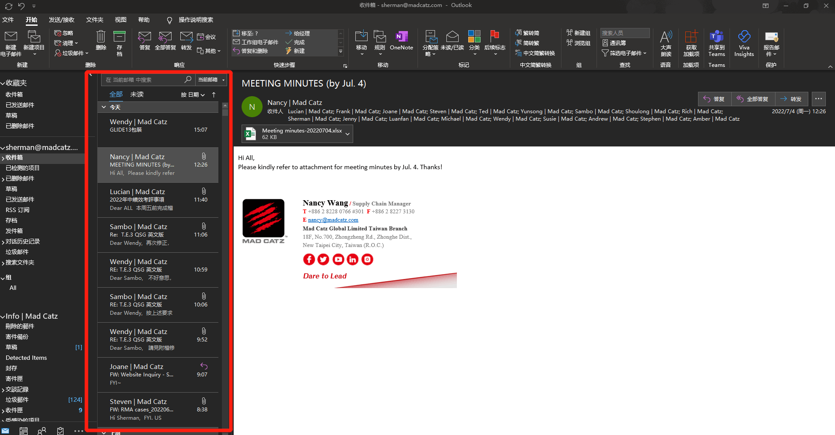Open Wendy's GLIDE13 email from 15:07
Image resolution: width=835 pixels, height=435 pixels.
(x=158, y=130)
